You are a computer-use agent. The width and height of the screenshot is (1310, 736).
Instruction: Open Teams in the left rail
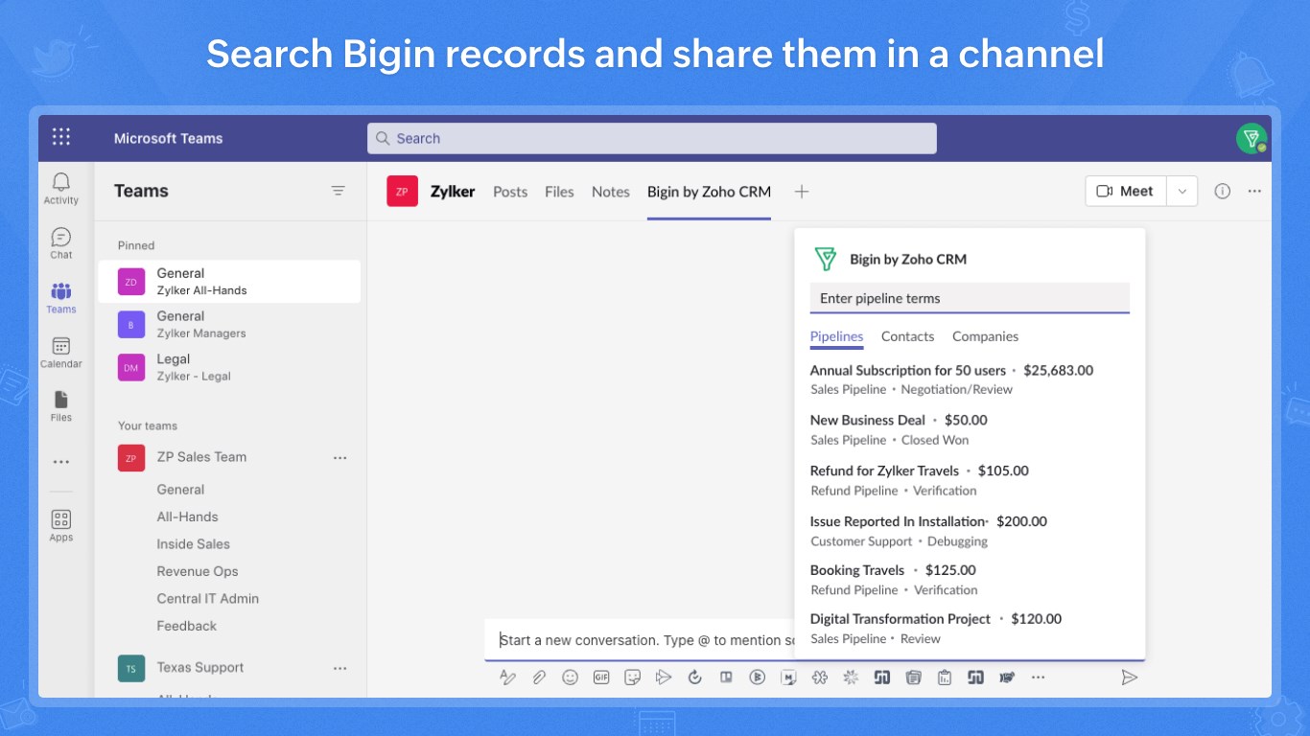(x=61, y=298)
